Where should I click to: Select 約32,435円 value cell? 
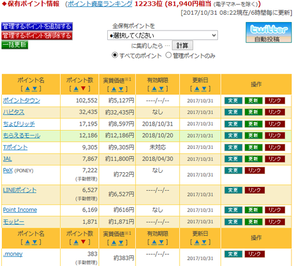tap(117, 112)
